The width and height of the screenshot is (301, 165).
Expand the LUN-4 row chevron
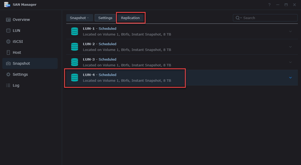tap(290, 78)
